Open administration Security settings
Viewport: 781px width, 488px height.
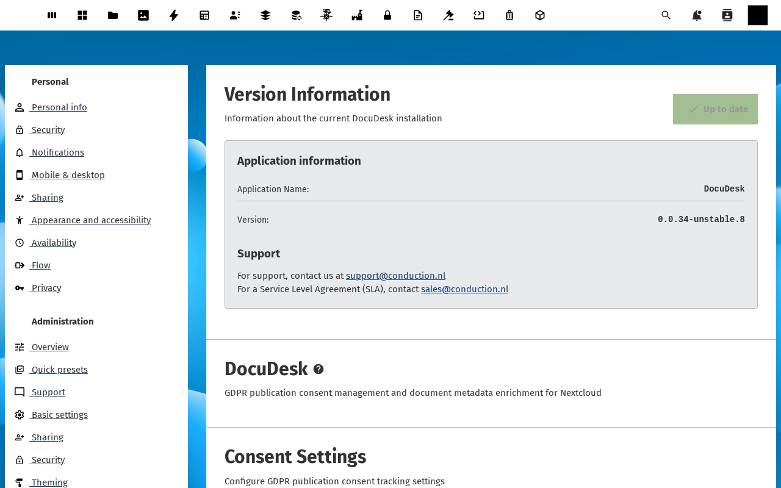48,460
